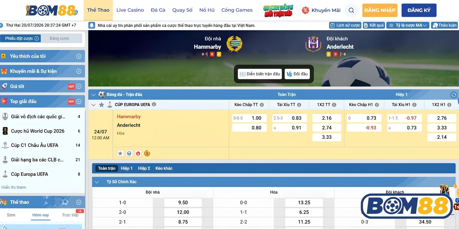
Task: Switch to the Sớm schedule tab
Action: (x=11, y=215)
